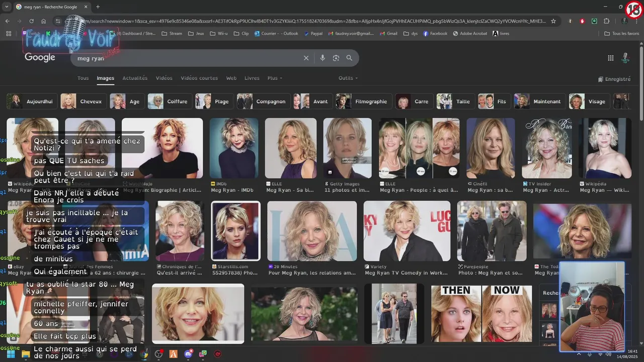Open File Explorer from taskbar
Screen dimensions: 644x362
[25, 354]
